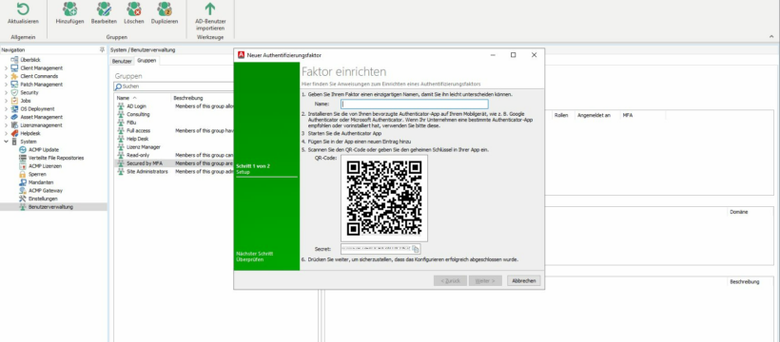Open ACMP Lizenzen under System

(x=45, y=166)
